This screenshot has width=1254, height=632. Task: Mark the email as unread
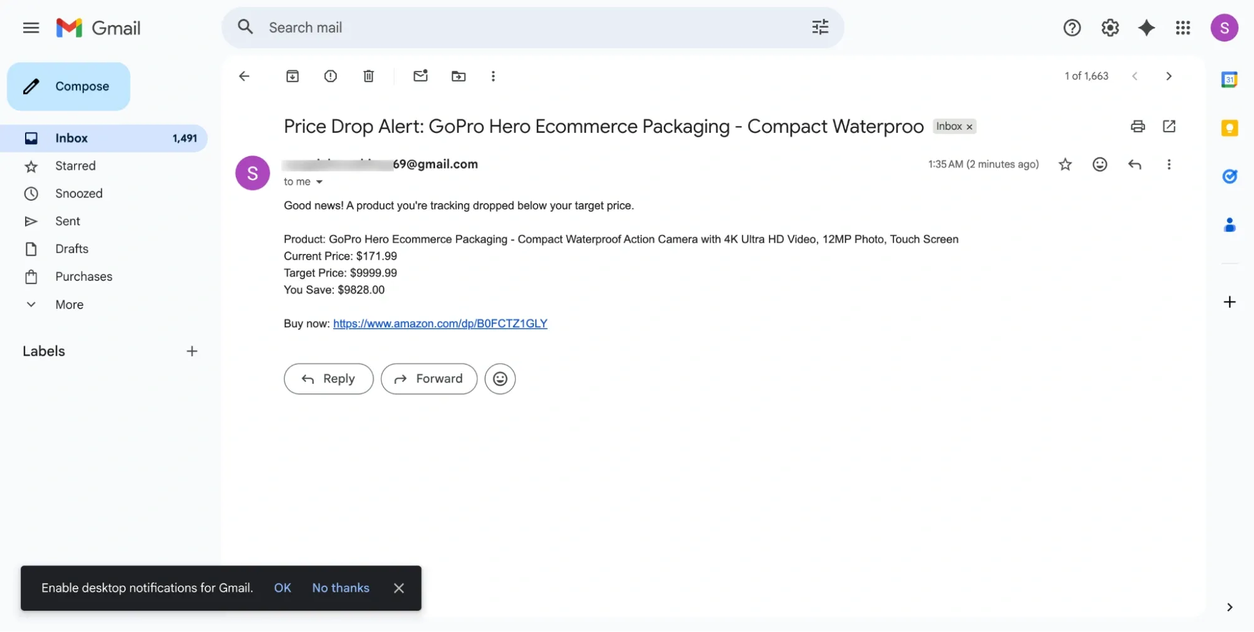(420, 76)
